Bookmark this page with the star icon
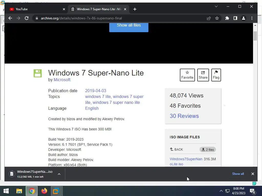Image resolution: width=262 pixels, height=196 pixels. [x=217, y=18]
